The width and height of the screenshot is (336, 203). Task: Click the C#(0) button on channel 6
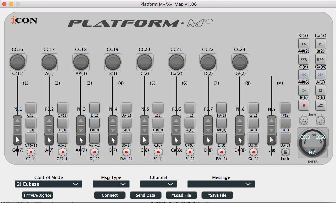click(x=190, y=138)
